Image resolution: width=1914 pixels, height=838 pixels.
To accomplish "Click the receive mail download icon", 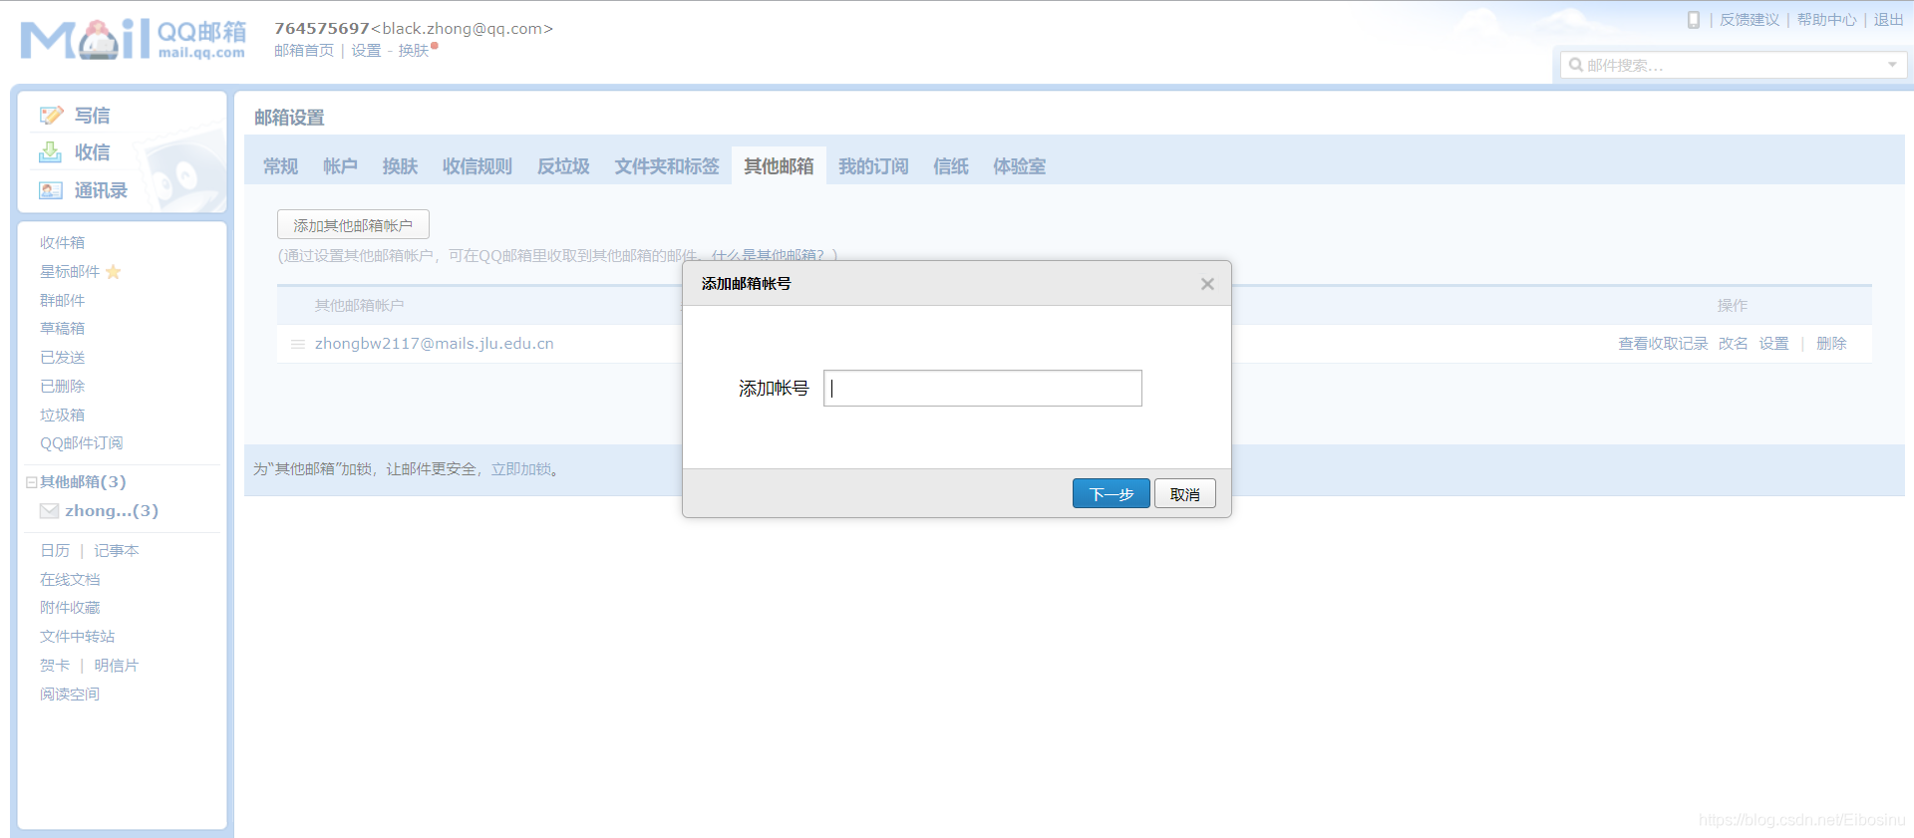I will tap(50, 152).
